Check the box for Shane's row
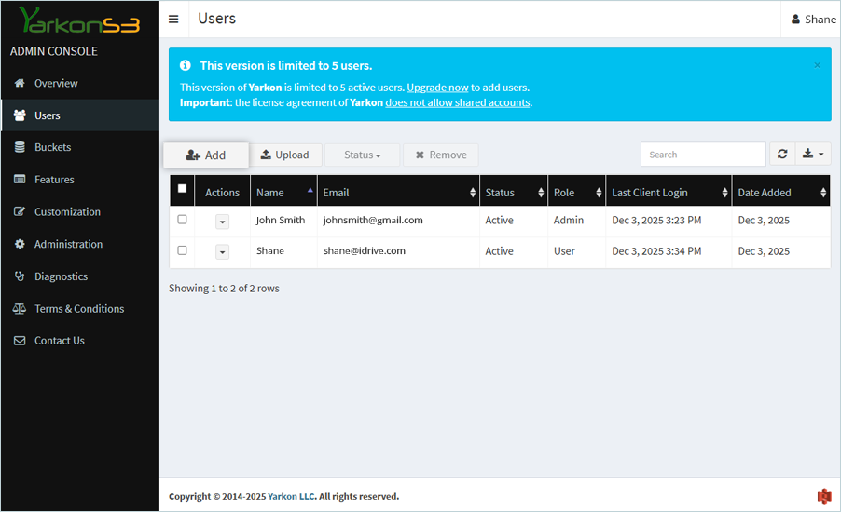This screenshot has height=512, width=841. [x=182, y=250]
